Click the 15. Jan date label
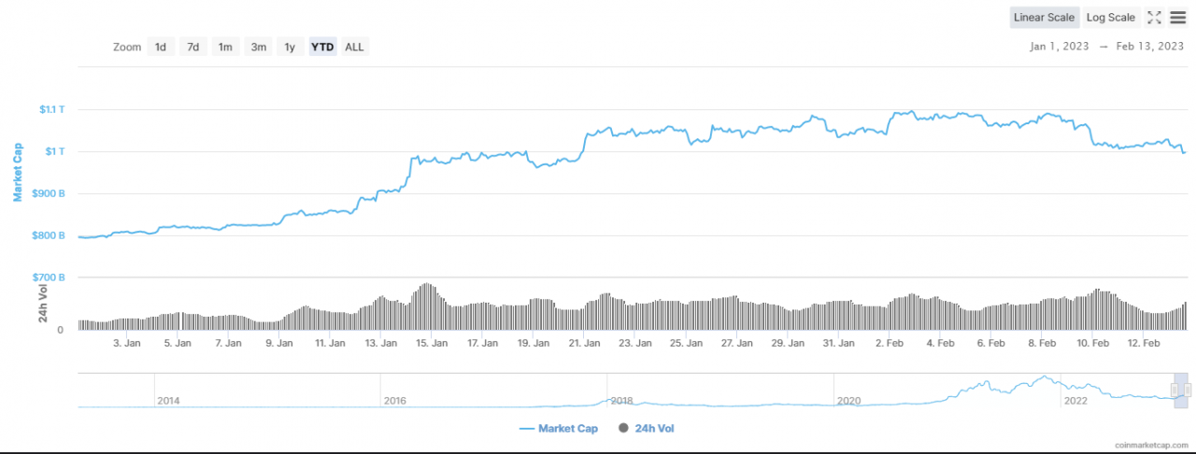The image size is (1196, 454). pos(431,343)
